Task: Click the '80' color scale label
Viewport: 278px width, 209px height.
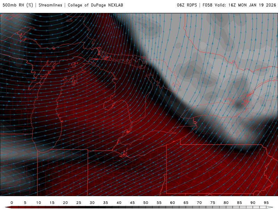Action: 226,203
